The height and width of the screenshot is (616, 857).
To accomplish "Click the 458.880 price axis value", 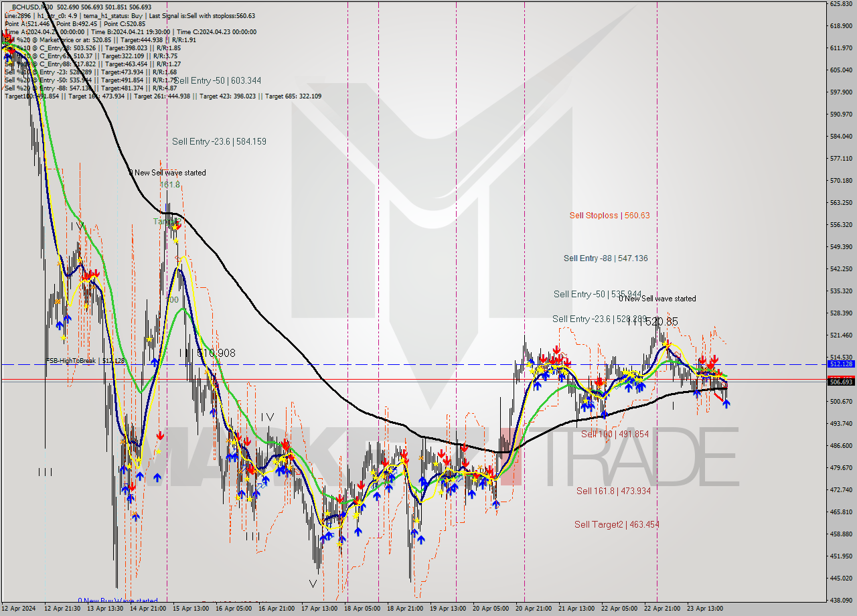I will tap(840, 534).
